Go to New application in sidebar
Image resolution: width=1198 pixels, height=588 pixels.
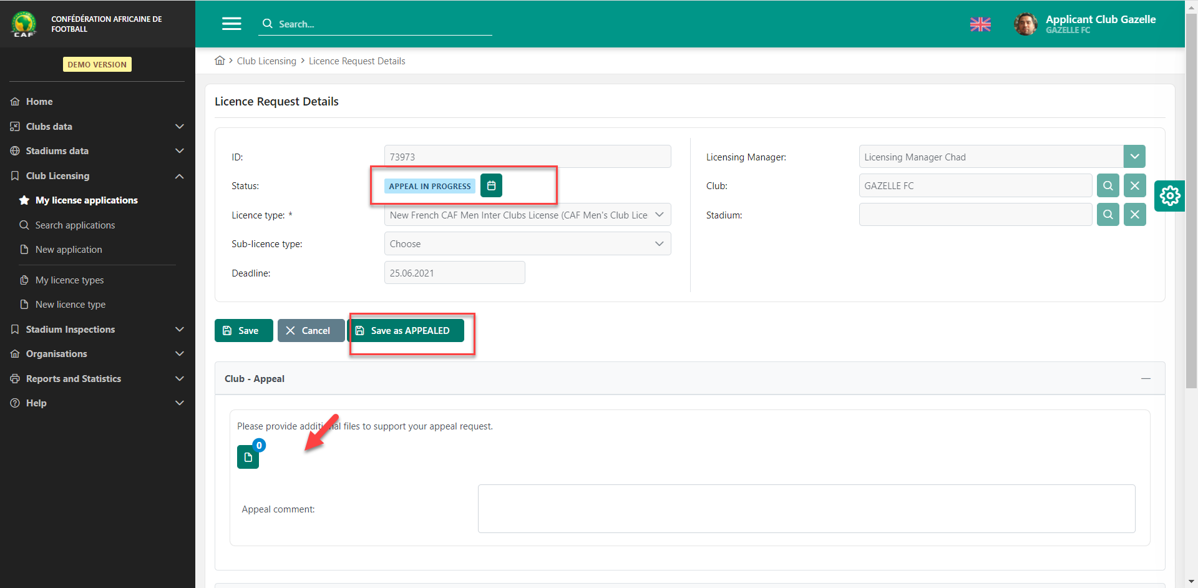pos(69,250)
